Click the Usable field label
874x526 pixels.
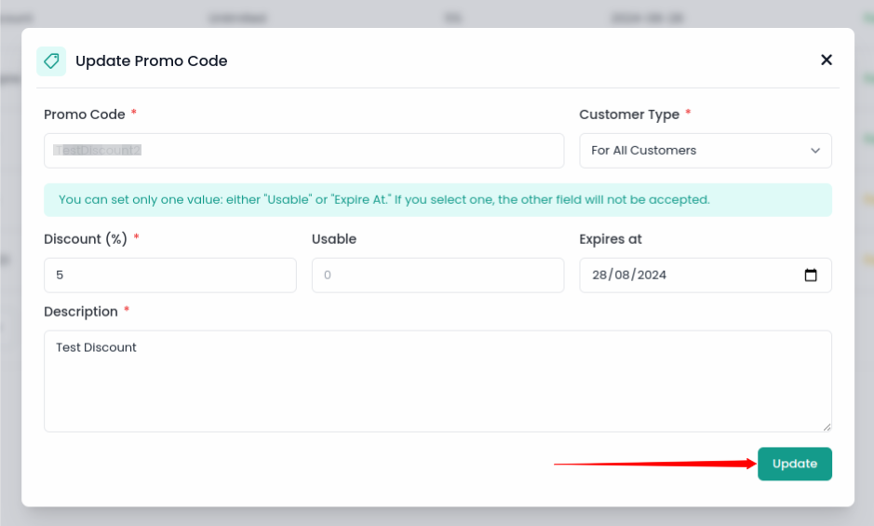click(334, 239)
